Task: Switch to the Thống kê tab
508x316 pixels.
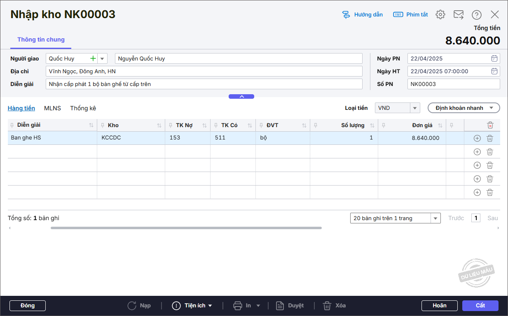Action: coord(83,108)
